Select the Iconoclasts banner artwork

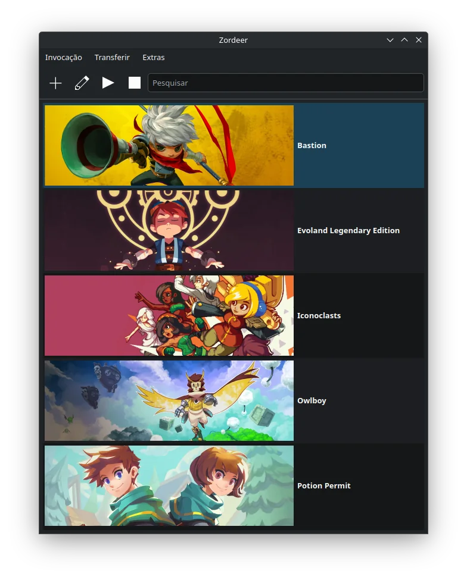169,316
